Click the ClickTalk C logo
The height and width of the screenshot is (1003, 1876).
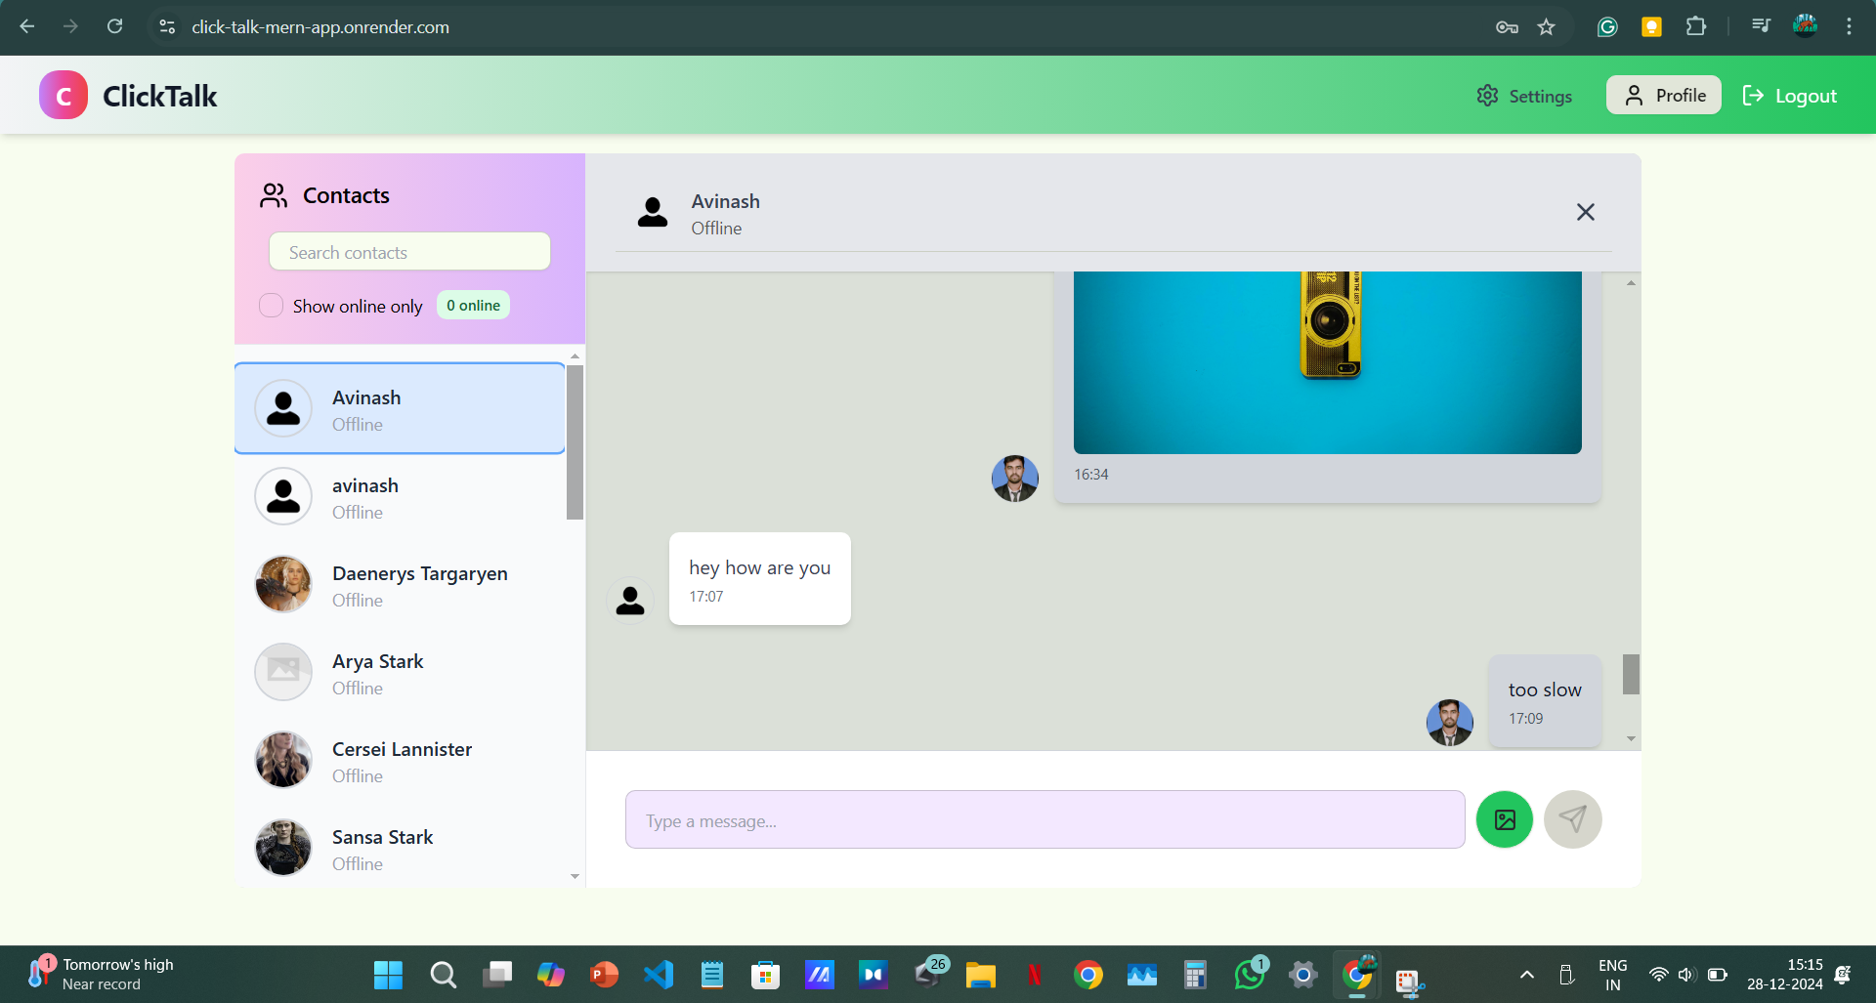pyautogui.click(x=64, y=96)
